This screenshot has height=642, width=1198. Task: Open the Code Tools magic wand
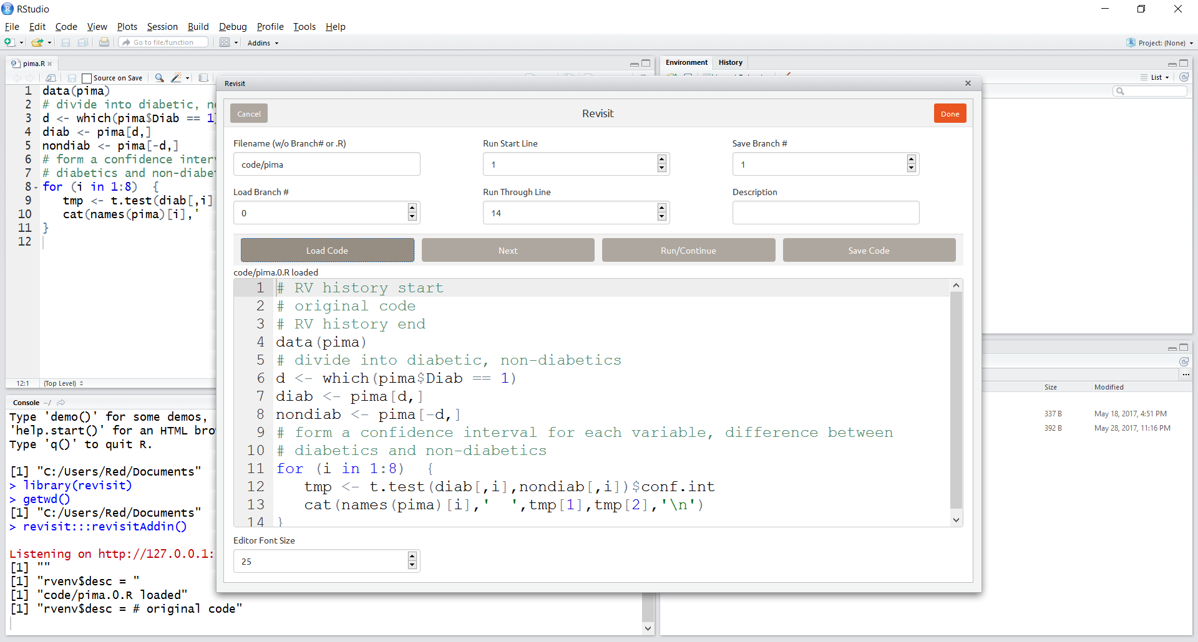(x=177, y=78)
